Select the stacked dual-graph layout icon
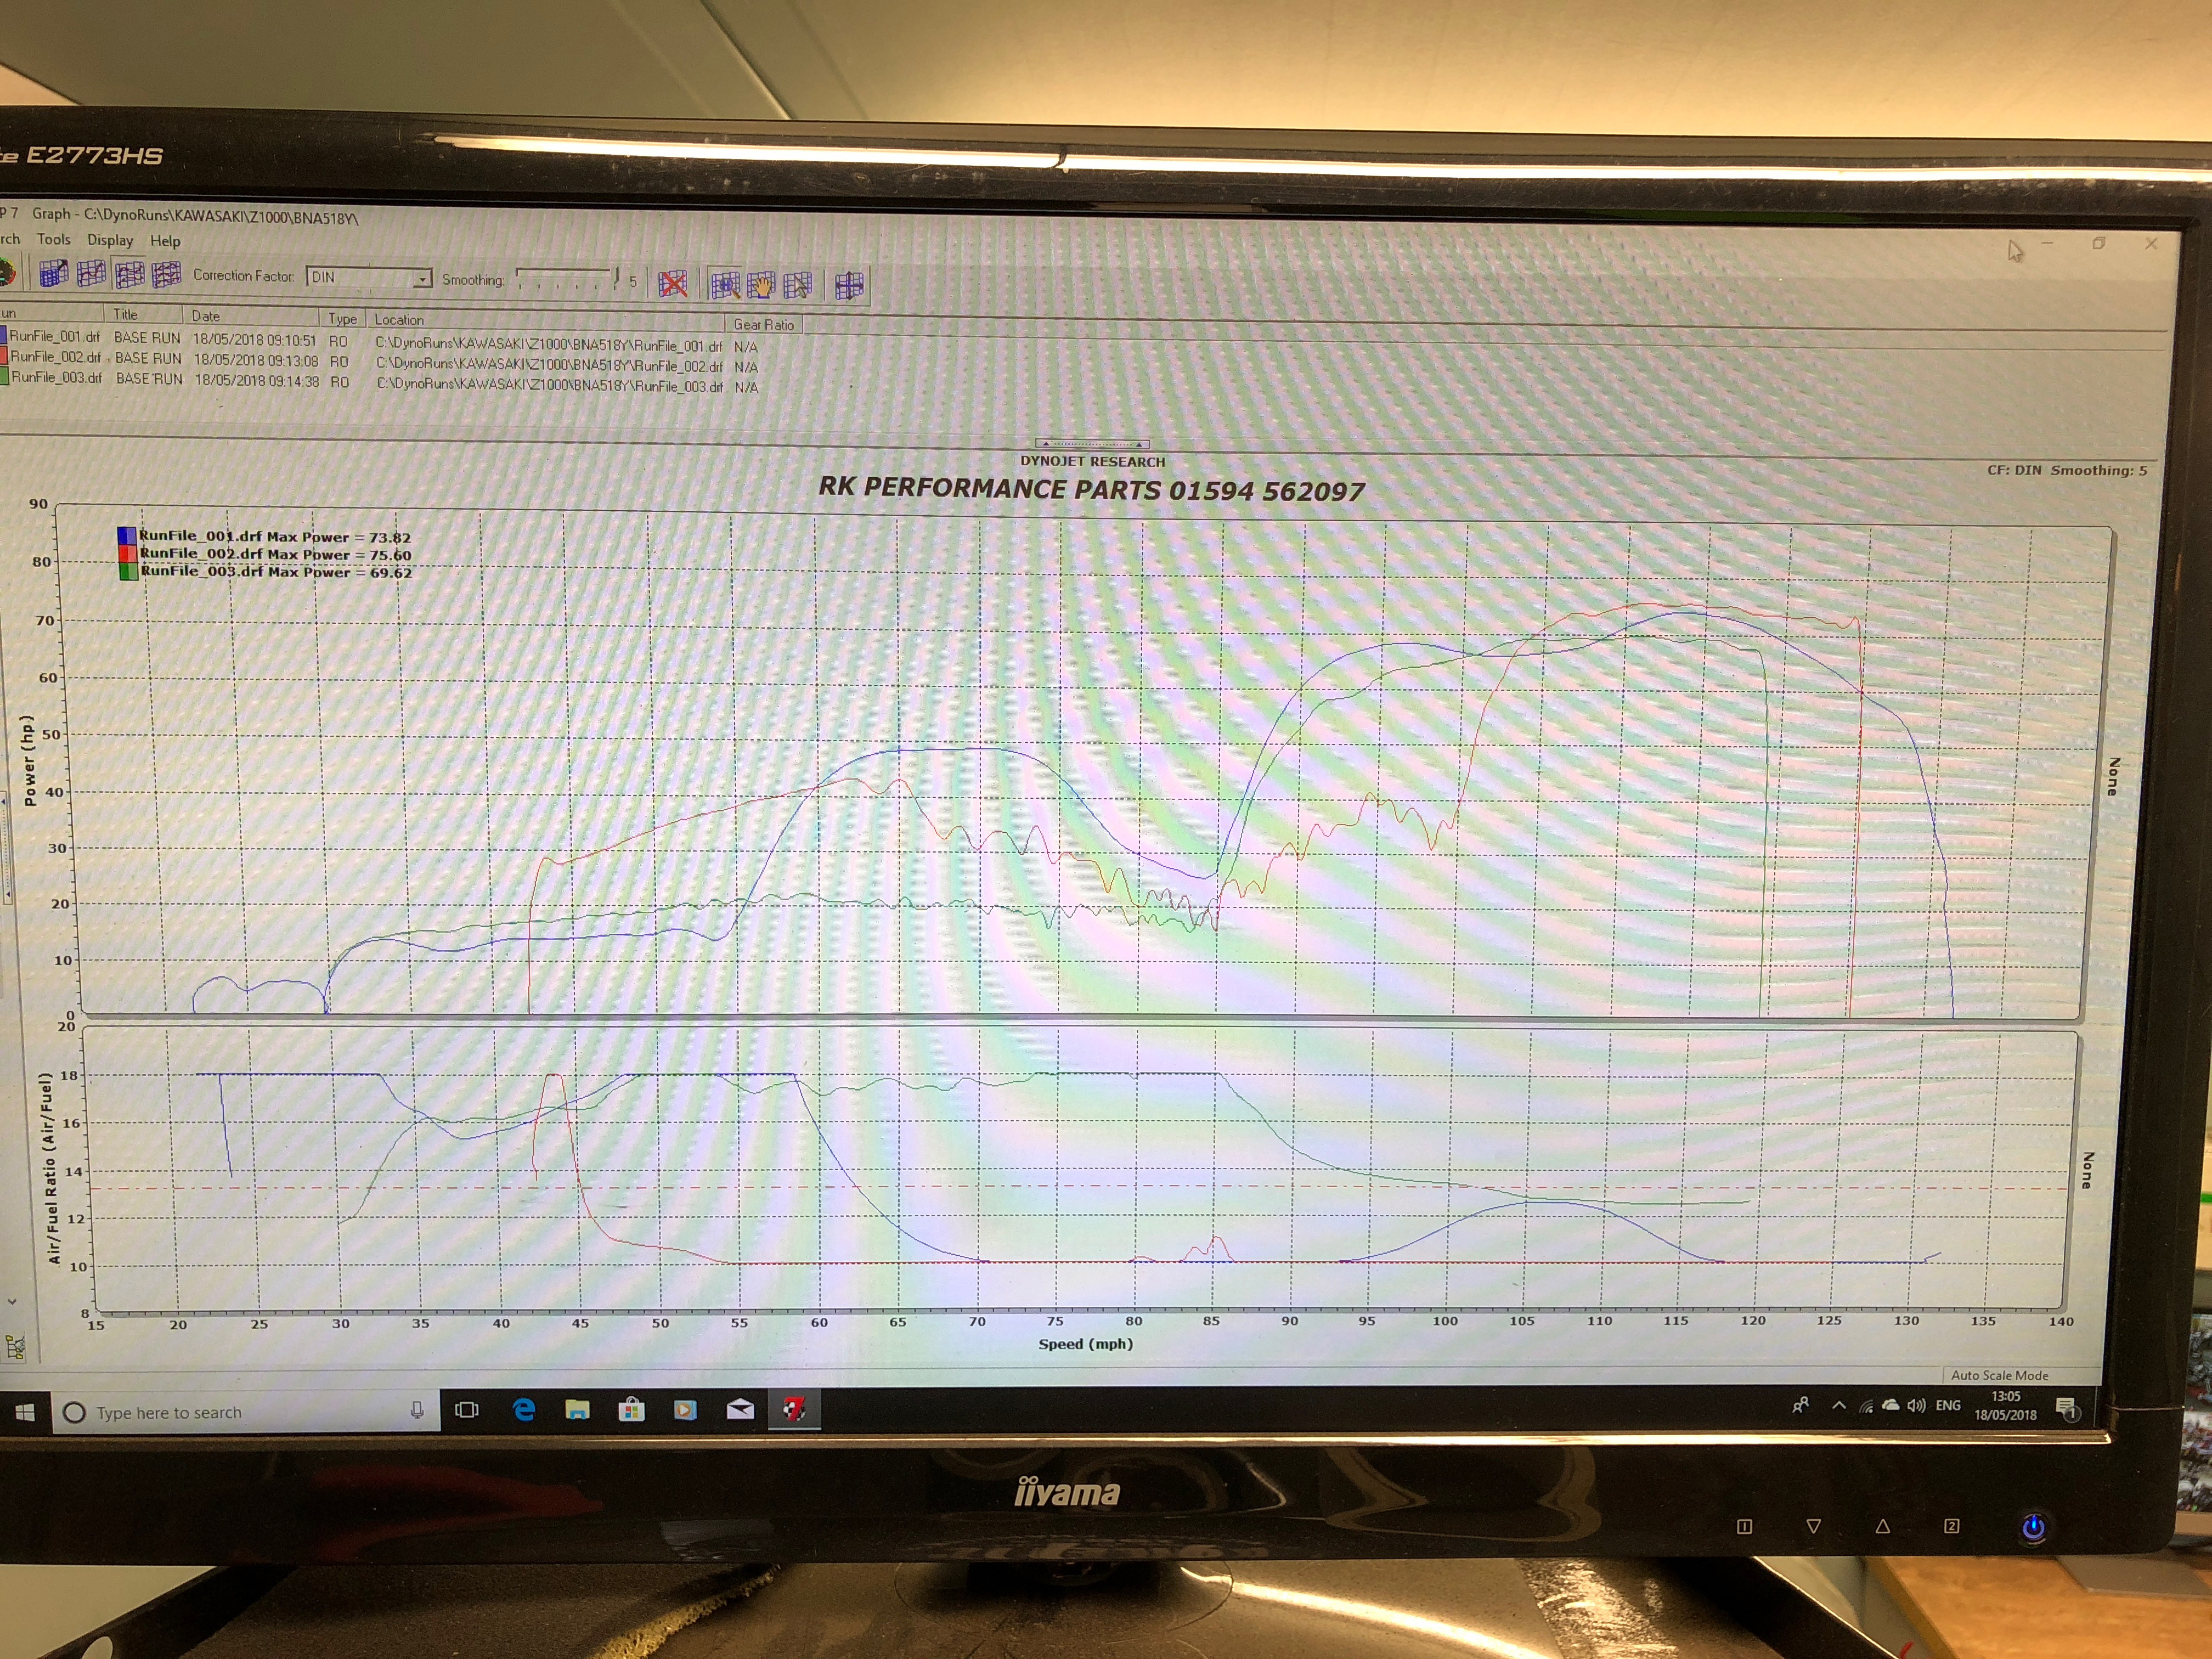The image size is (2212, 1659). pos(129,274)
